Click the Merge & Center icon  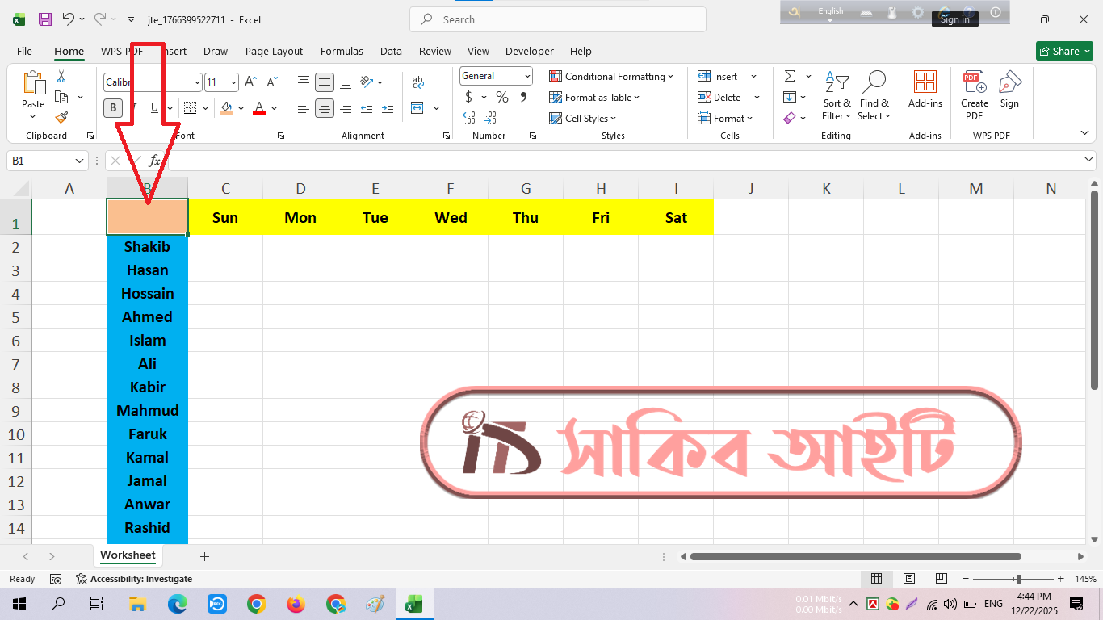(x=417, y=108)
